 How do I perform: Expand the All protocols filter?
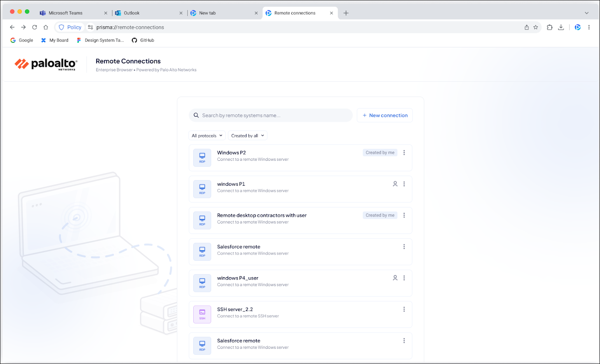point(207,135)
